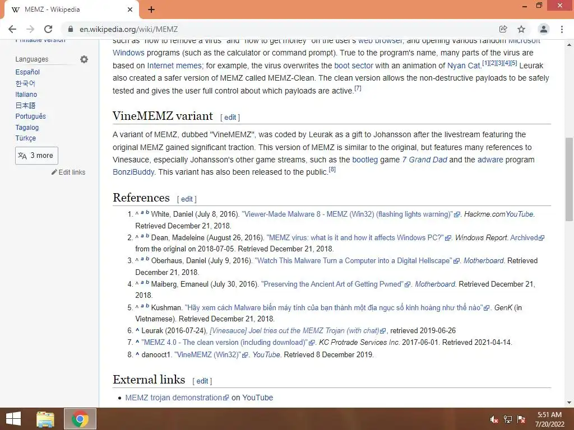The height and width of the screenshot is (430, 574).
Task: Share this page using the share icon
Action: pos(503,29)
